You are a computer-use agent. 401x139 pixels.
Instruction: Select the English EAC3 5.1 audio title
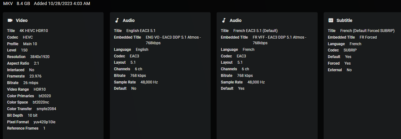(141, 31)
